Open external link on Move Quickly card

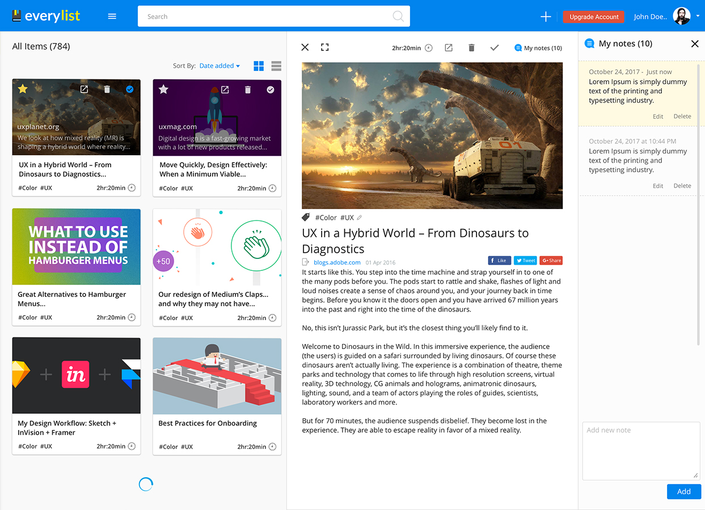click(x=225, y=90)
